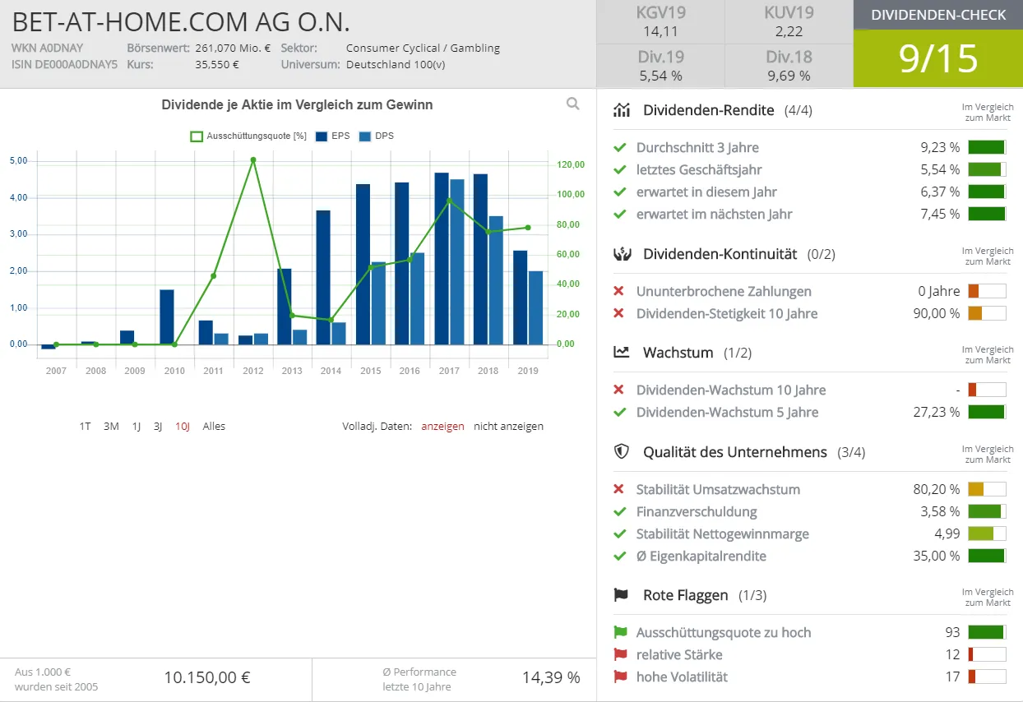The width and height of the screenshot is (1023, 702).
Task: Select fully adjusted data 'anzeigen'
Action: coord(442,426)
